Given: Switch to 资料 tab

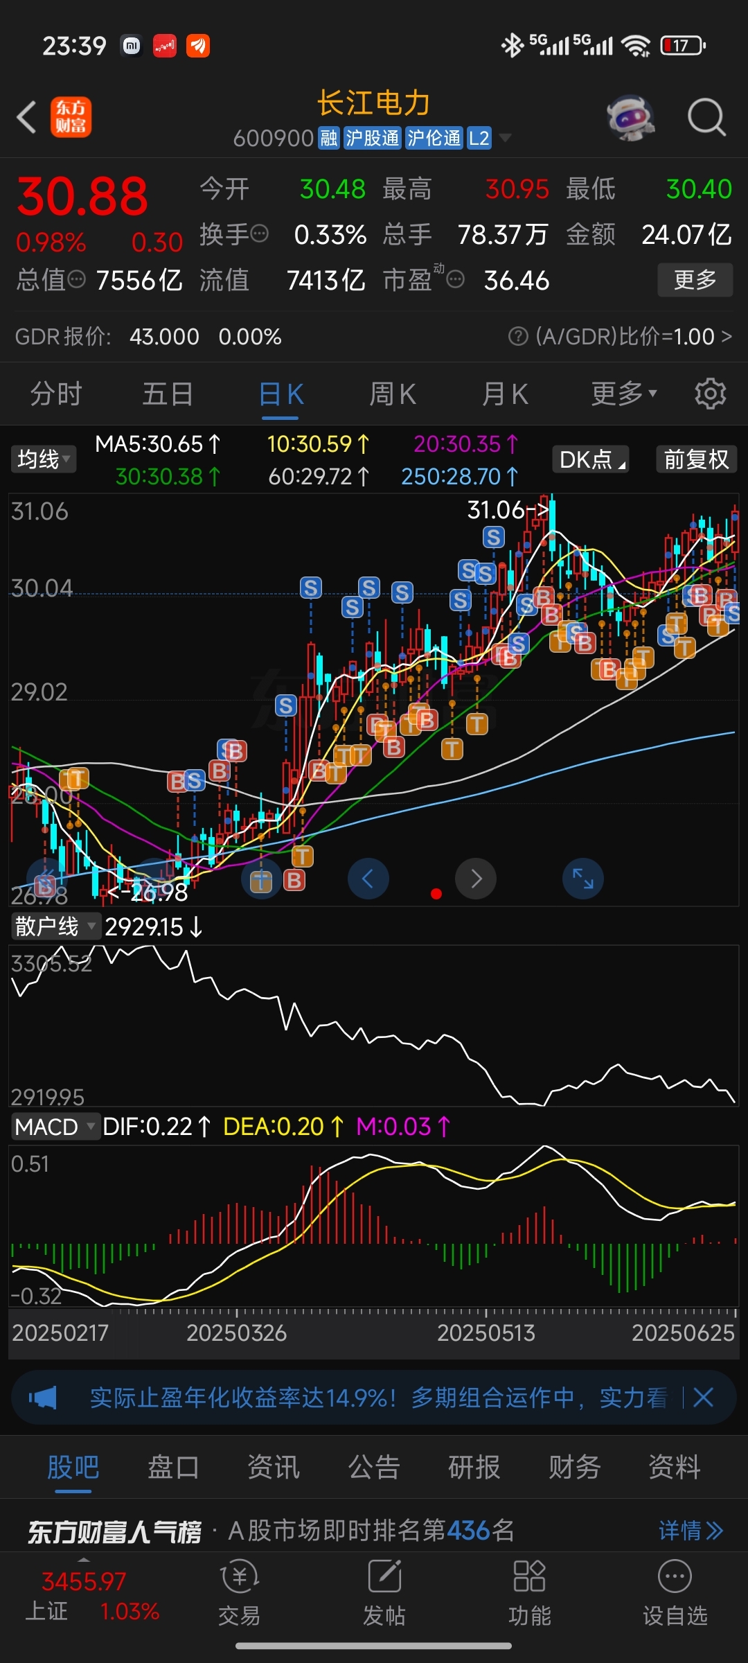Looking at the screenshot, I should [x=675, y=1467].
